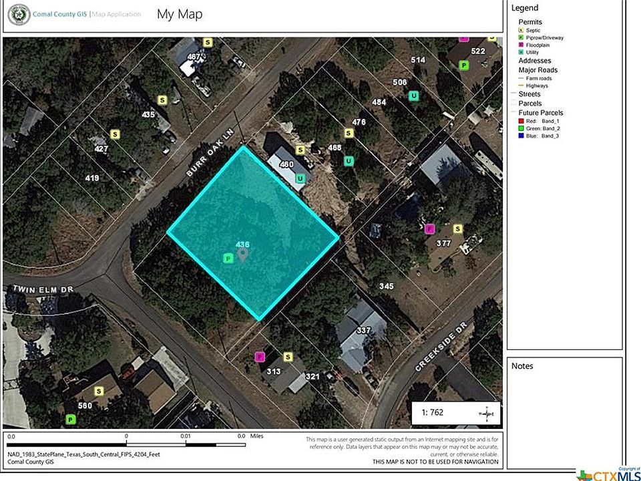
Task: Click the Comal County seal logo
Action: (x=19, y=15)
